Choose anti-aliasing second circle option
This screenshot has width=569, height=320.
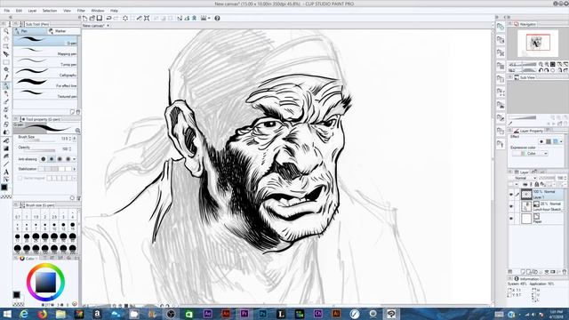[x=52, y=159]
